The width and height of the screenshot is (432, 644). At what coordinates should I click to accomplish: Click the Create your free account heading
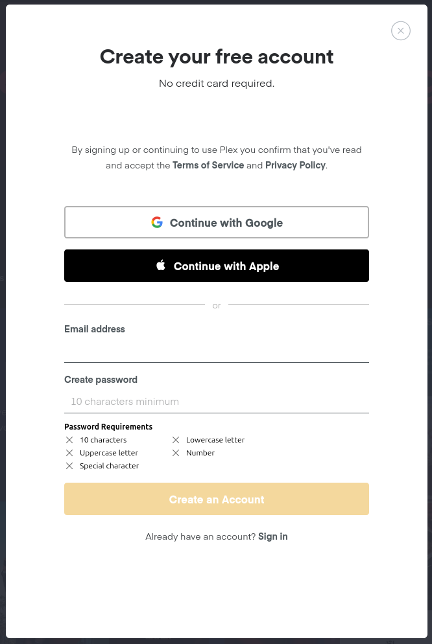pos(217,57)
